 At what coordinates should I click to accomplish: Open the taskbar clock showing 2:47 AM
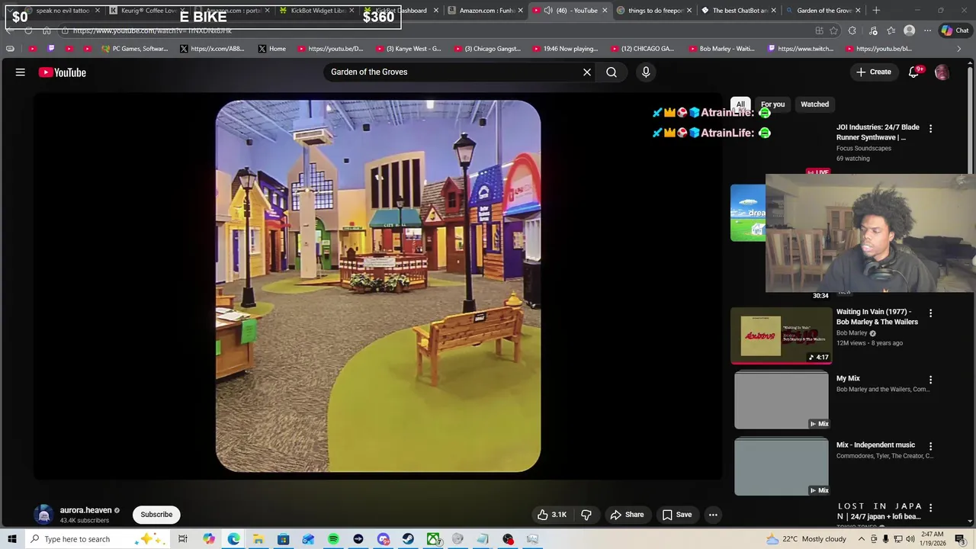933,539
